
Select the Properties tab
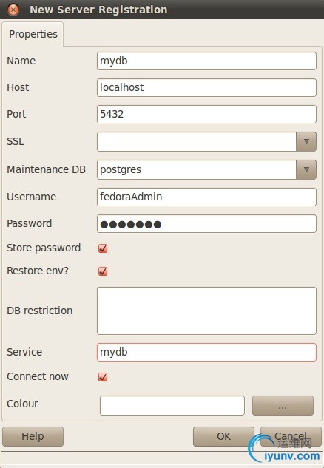pos(33,34)
